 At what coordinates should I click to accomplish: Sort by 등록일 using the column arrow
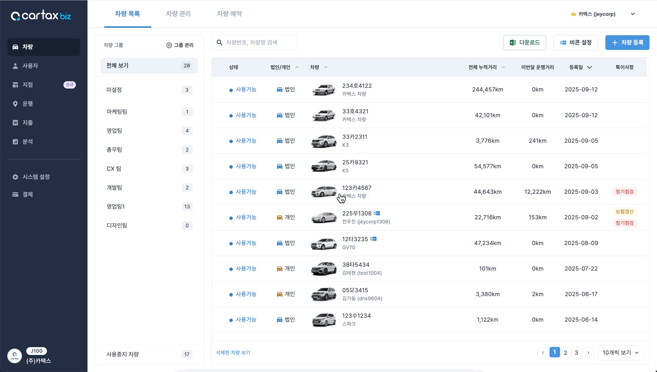coord(589,67)
